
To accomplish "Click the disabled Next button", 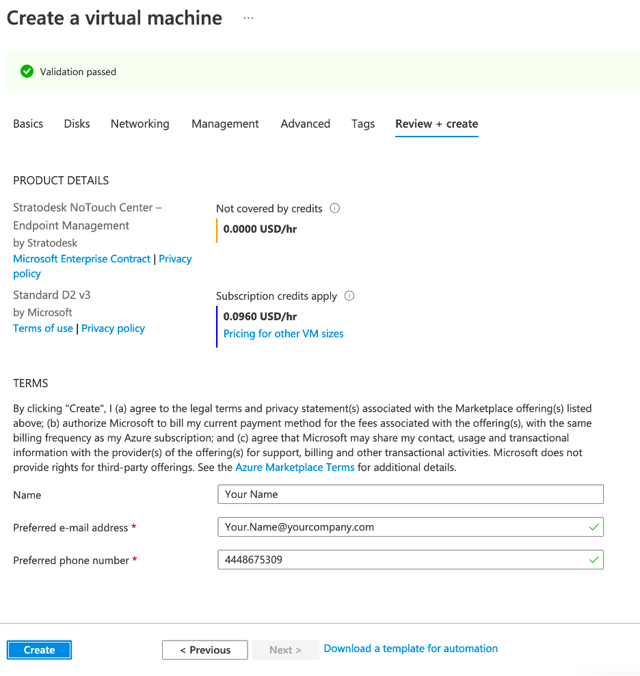I will point(285,649).
